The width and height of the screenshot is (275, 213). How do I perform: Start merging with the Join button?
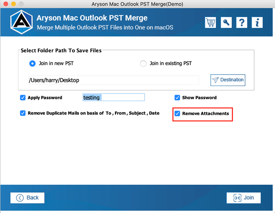(x=243, y=198)
